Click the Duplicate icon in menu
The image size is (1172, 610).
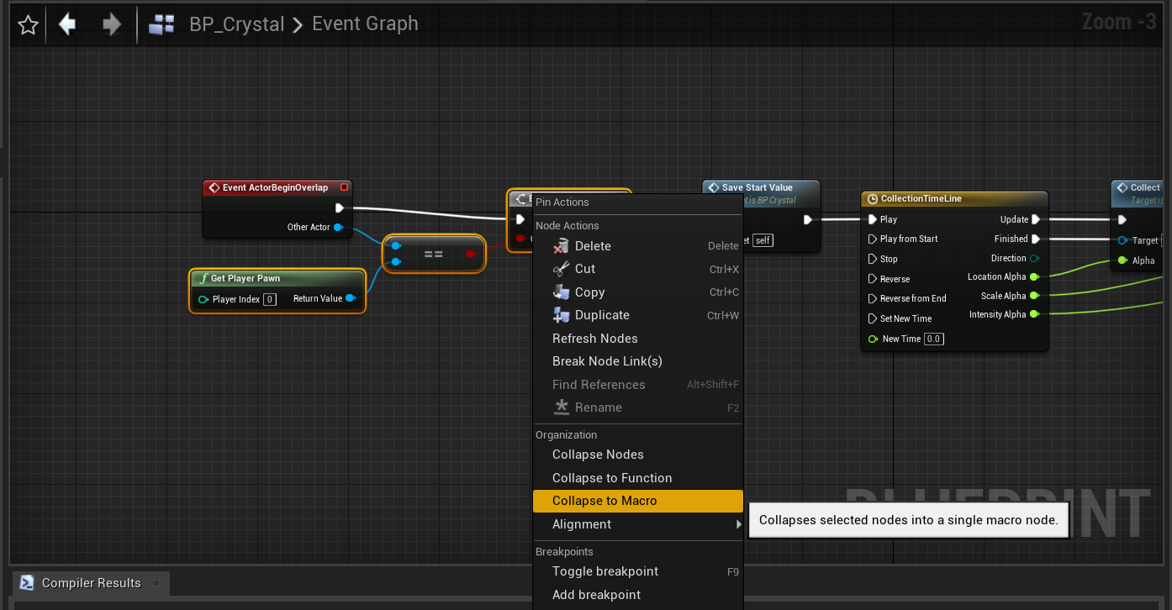561,315
